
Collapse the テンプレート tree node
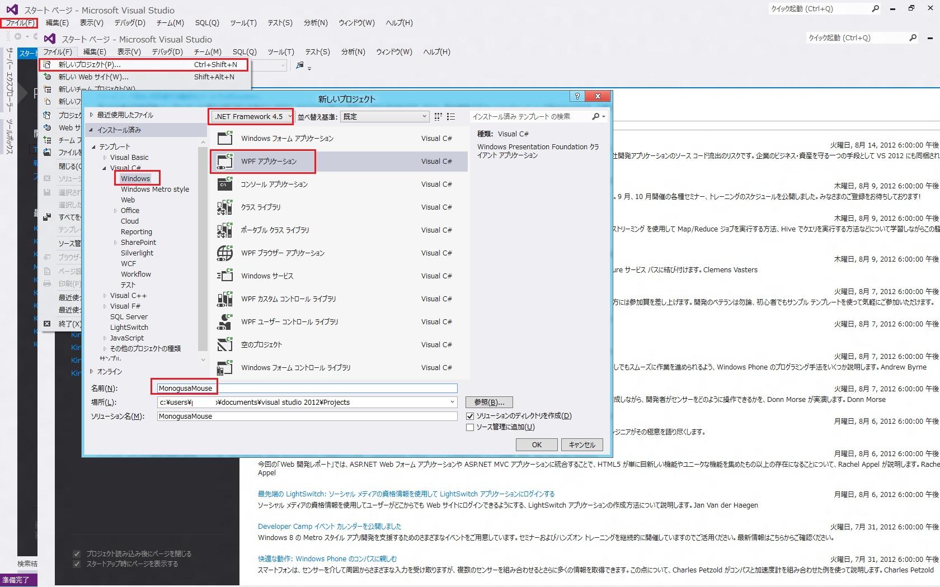94,146
